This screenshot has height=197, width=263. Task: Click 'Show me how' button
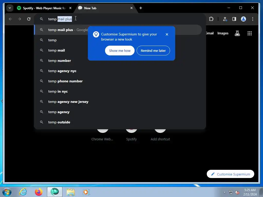tap(120, 51)
